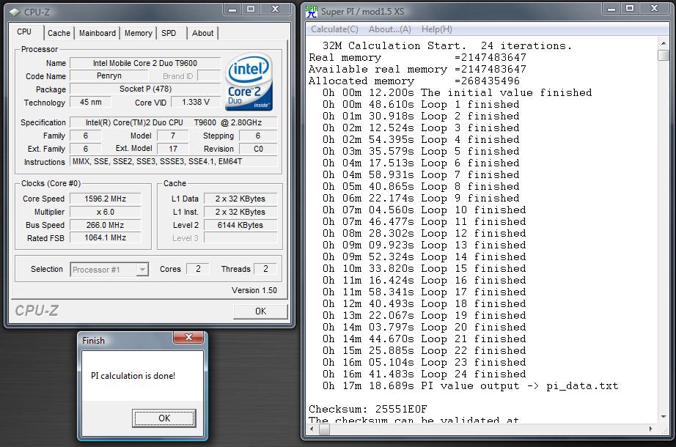Select the SPD tab
676x447 pixels.
[x=169, y=33]
